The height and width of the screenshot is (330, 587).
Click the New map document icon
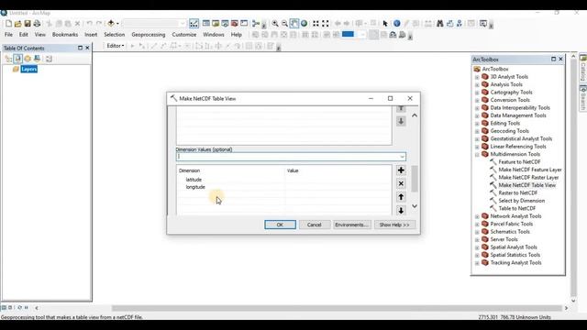8,24
